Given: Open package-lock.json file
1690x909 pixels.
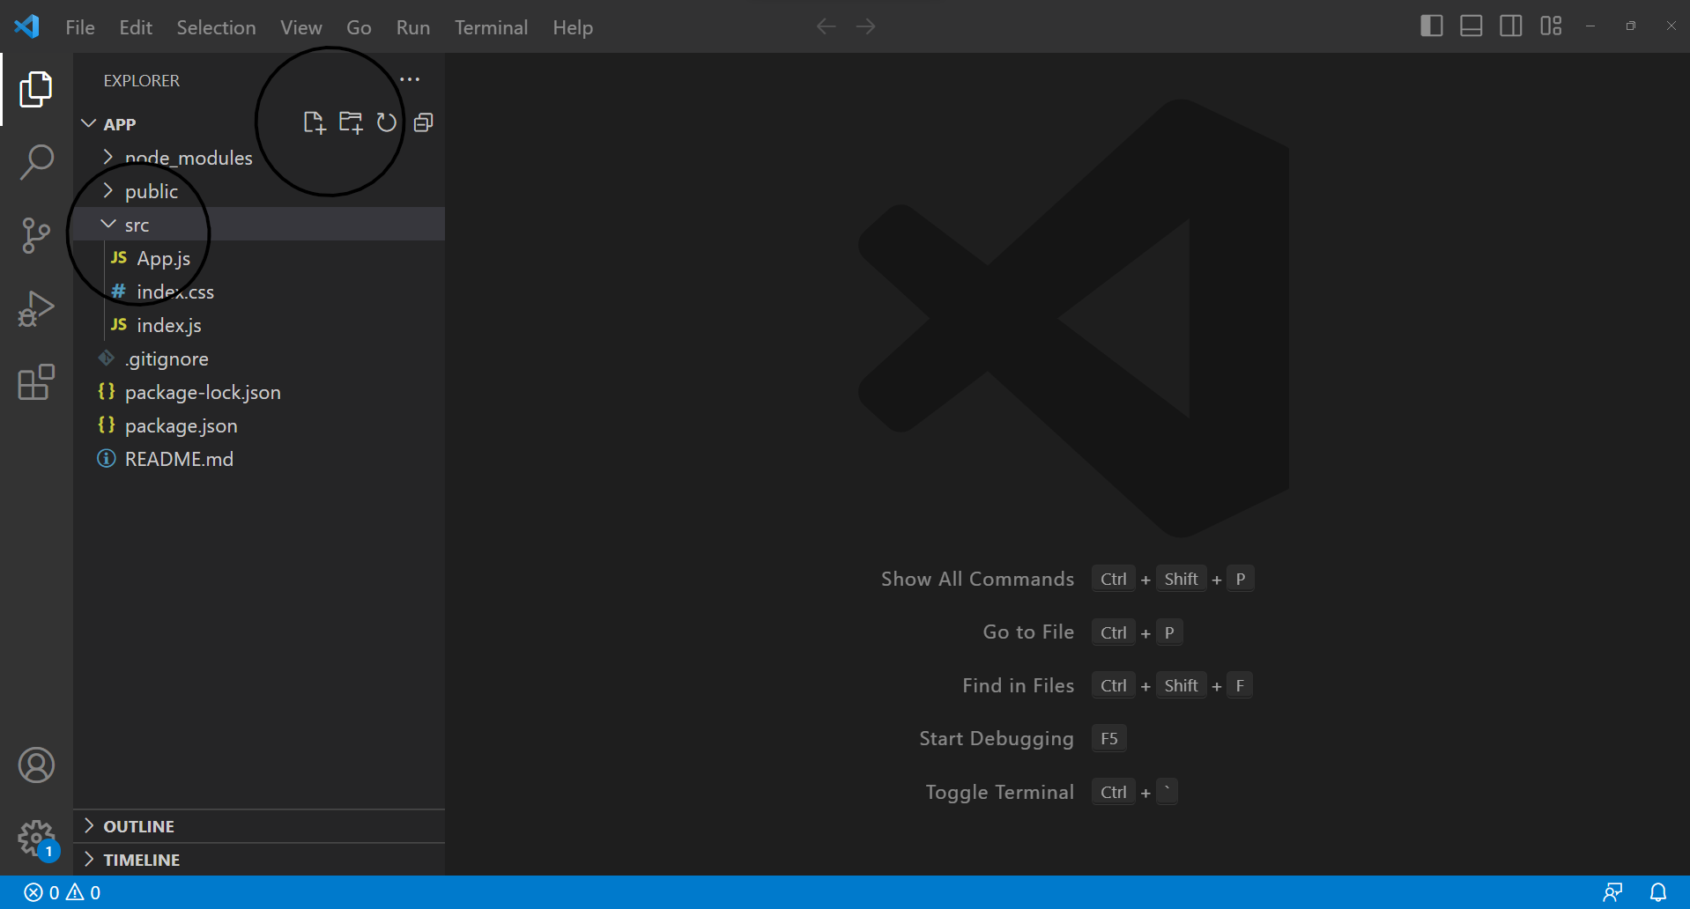Looking at the screenshot, I should coord(259,392).
